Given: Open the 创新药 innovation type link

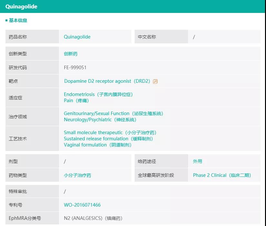Looking at the screenshot, I should point(71,54).
